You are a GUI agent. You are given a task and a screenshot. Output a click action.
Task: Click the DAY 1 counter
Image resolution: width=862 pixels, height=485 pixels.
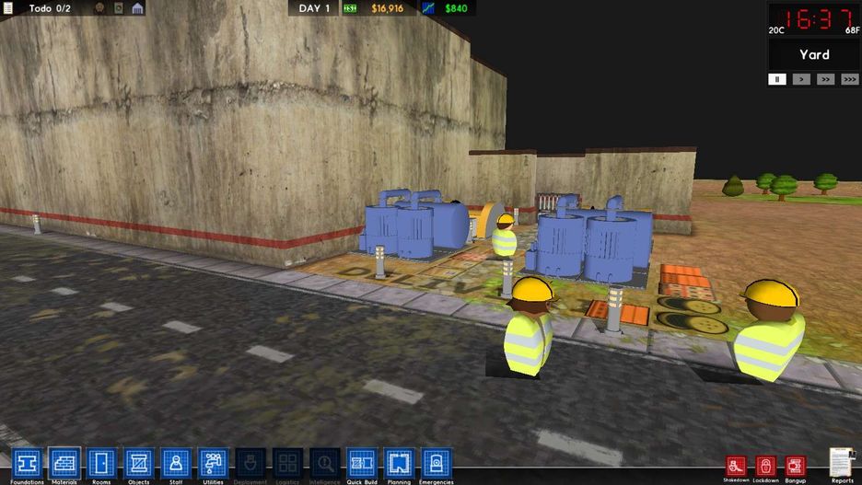314,8
